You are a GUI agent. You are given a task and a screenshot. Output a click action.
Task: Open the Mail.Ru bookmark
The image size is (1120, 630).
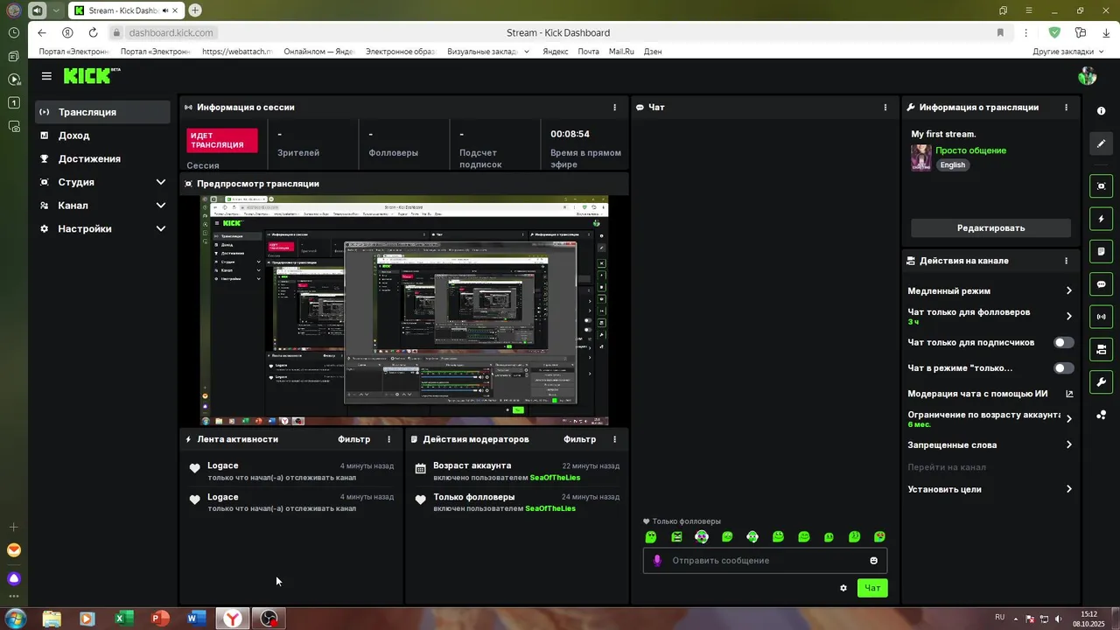(621, 52)
